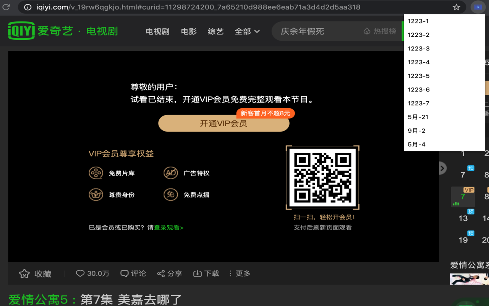Choose the 1223-4 entry in the popup

(444, 62)
